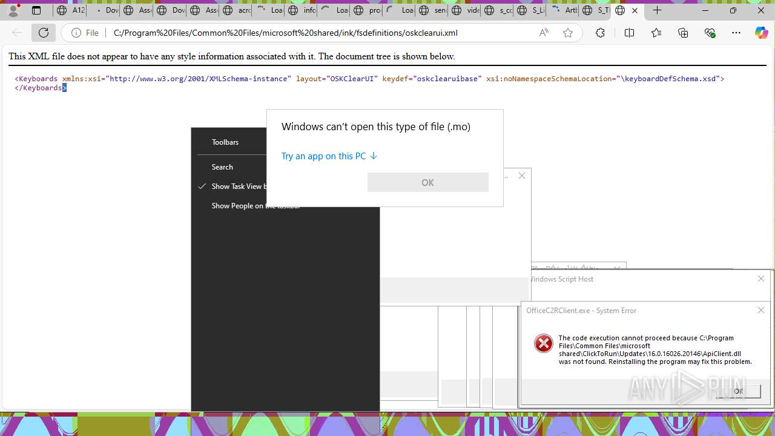
Task: Open the tab actions menu icon
Action: (36, 10)
